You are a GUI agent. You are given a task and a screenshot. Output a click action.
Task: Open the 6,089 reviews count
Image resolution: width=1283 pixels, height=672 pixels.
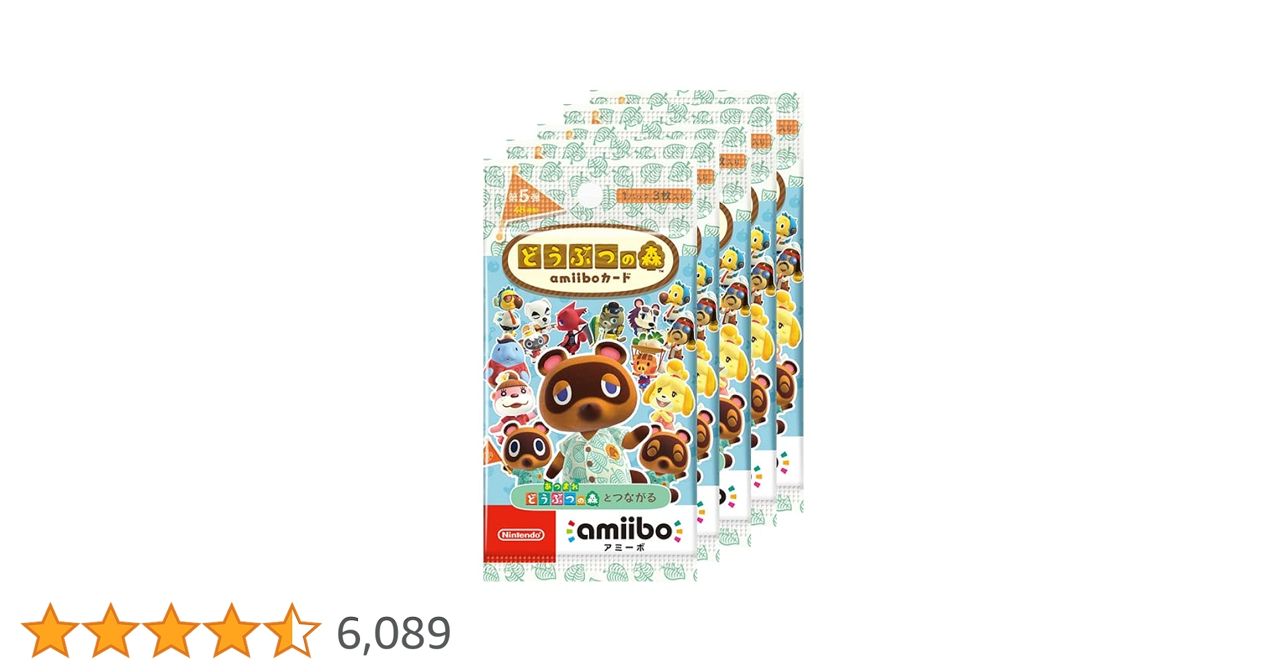click(394, 633)
